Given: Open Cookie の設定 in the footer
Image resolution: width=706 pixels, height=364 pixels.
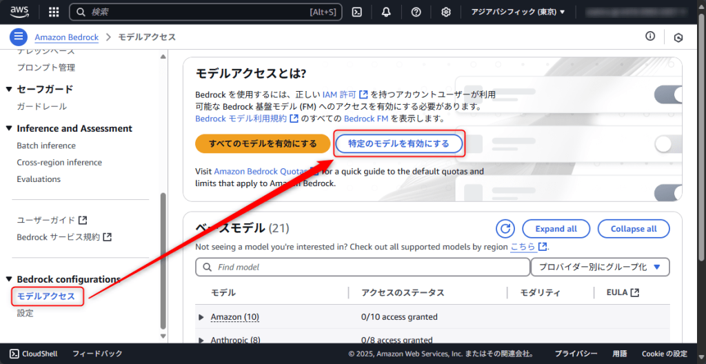Looking at the screenshot, I should pos(665,354).
